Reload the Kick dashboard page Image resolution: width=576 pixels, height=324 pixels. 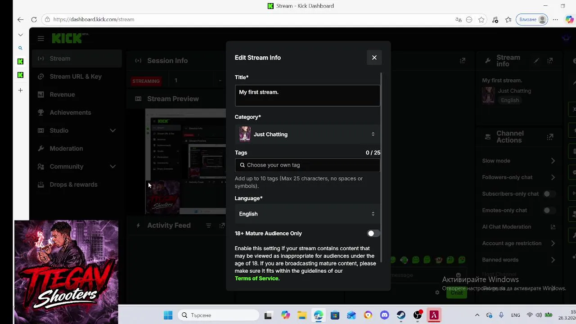pos(34,19)
